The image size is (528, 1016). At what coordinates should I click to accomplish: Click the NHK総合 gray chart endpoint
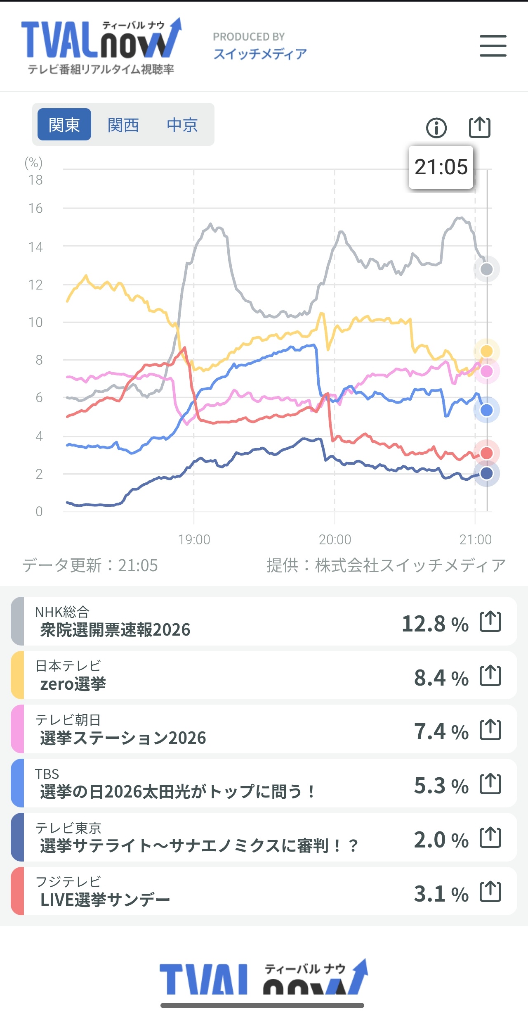487,269
